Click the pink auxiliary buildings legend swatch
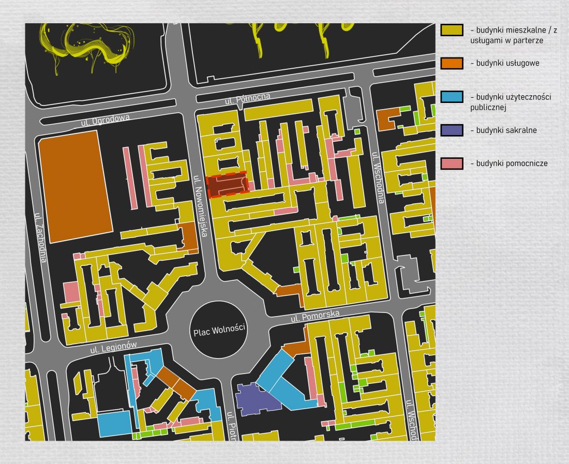This screenshot has width=569, height=464. coord(452,163)
